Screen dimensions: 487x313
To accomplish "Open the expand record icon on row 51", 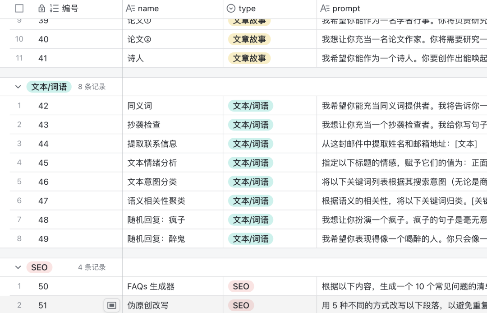I will 112,305.
